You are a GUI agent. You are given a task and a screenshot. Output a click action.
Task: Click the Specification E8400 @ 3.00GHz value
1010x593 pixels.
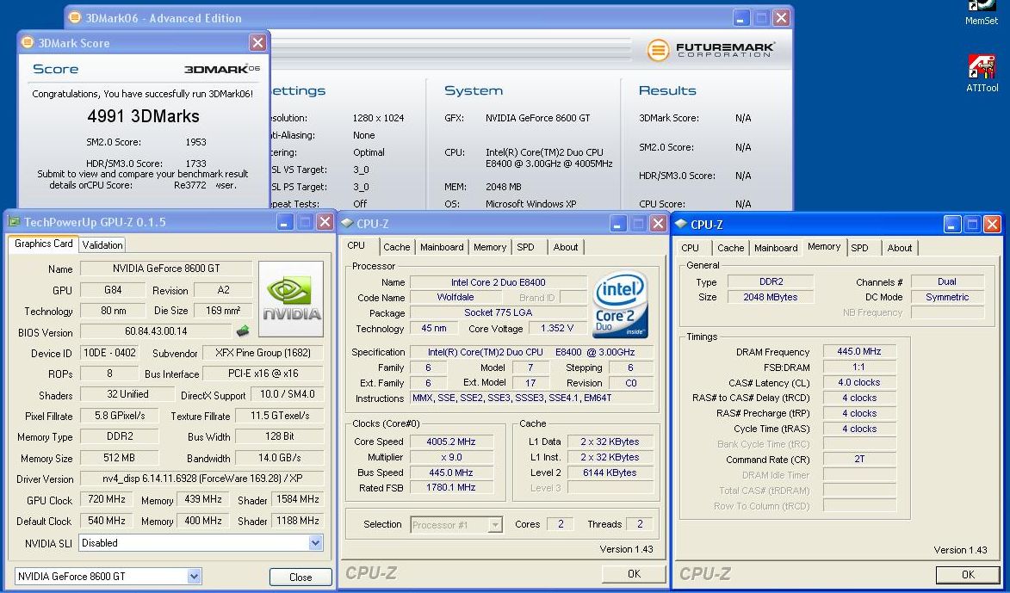tap(531, 352)
